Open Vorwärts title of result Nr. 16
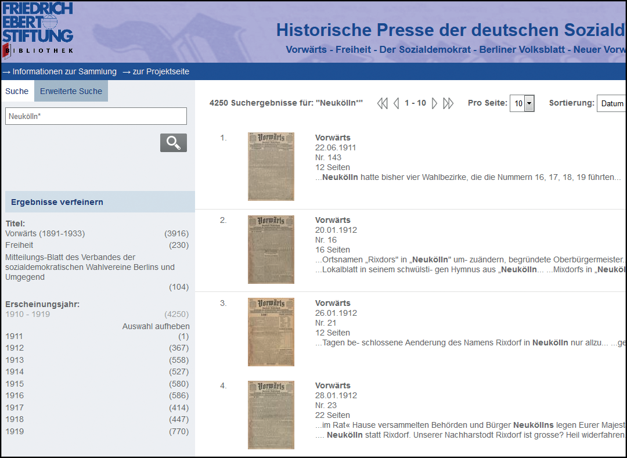This screenshot has width=627, height=458. click(333, 220)
